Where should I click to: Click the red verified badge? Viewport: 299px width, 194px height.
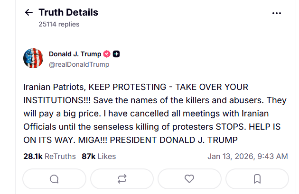[x=107, y=54]
